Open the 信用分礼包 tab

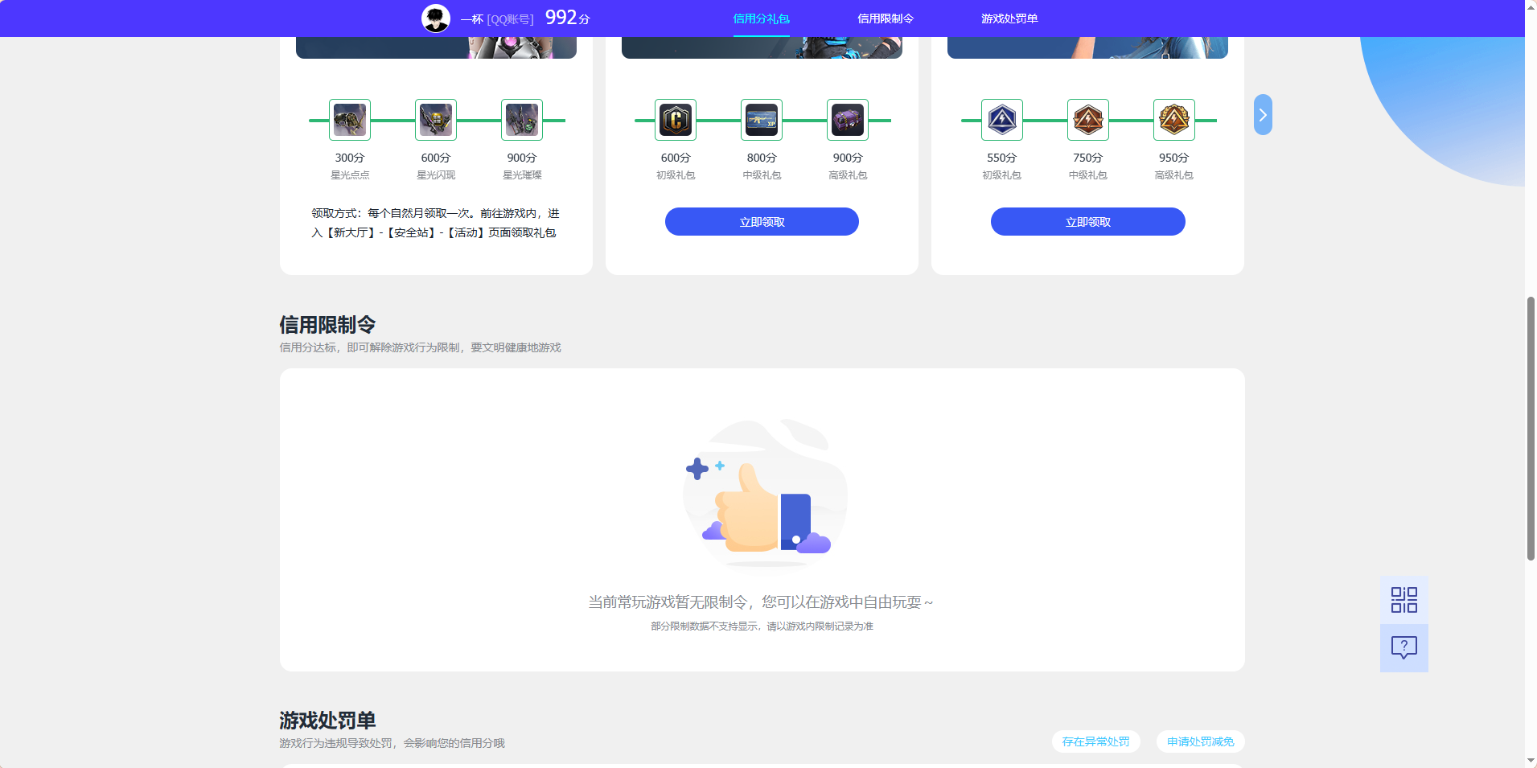point(760,18)
